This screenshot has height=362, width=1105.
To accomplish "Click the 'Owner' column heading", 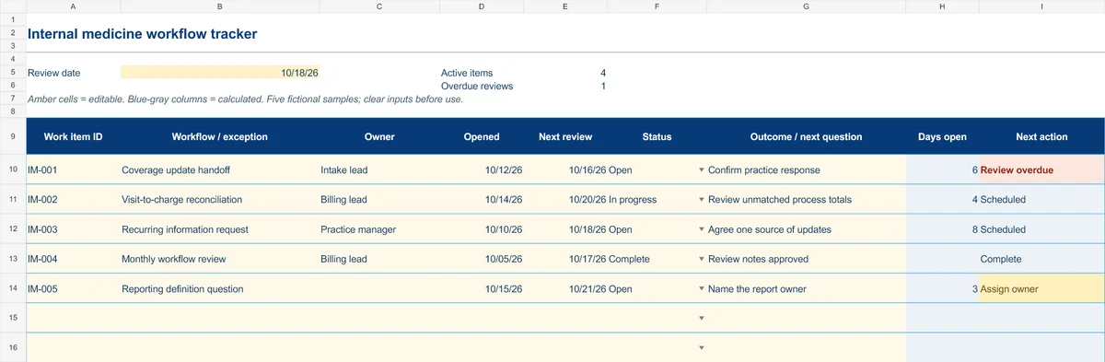I will [379, 136].
